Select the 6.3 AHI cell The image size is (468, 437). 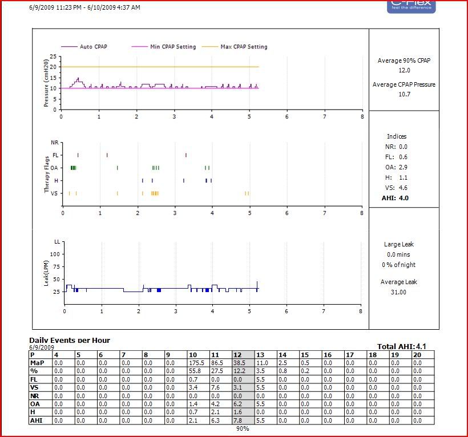click(221, 420)
